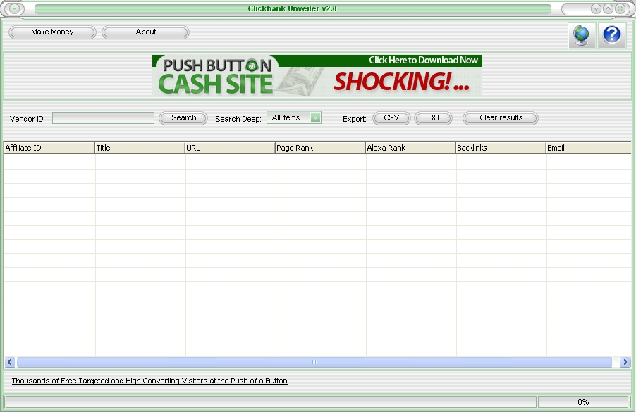Screen dimensions: 636x413
Task: Sort by the Backlinks column header
Action: 501,148
